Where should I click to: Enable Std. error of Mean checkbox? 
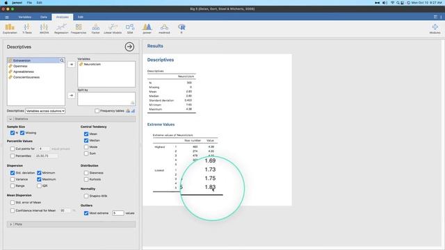13,202
